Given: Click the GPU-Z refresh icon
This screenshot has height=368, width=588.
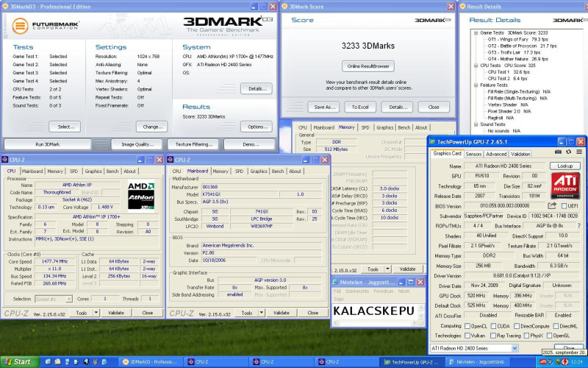Looking at the screenshot, I should coord(568,152).
